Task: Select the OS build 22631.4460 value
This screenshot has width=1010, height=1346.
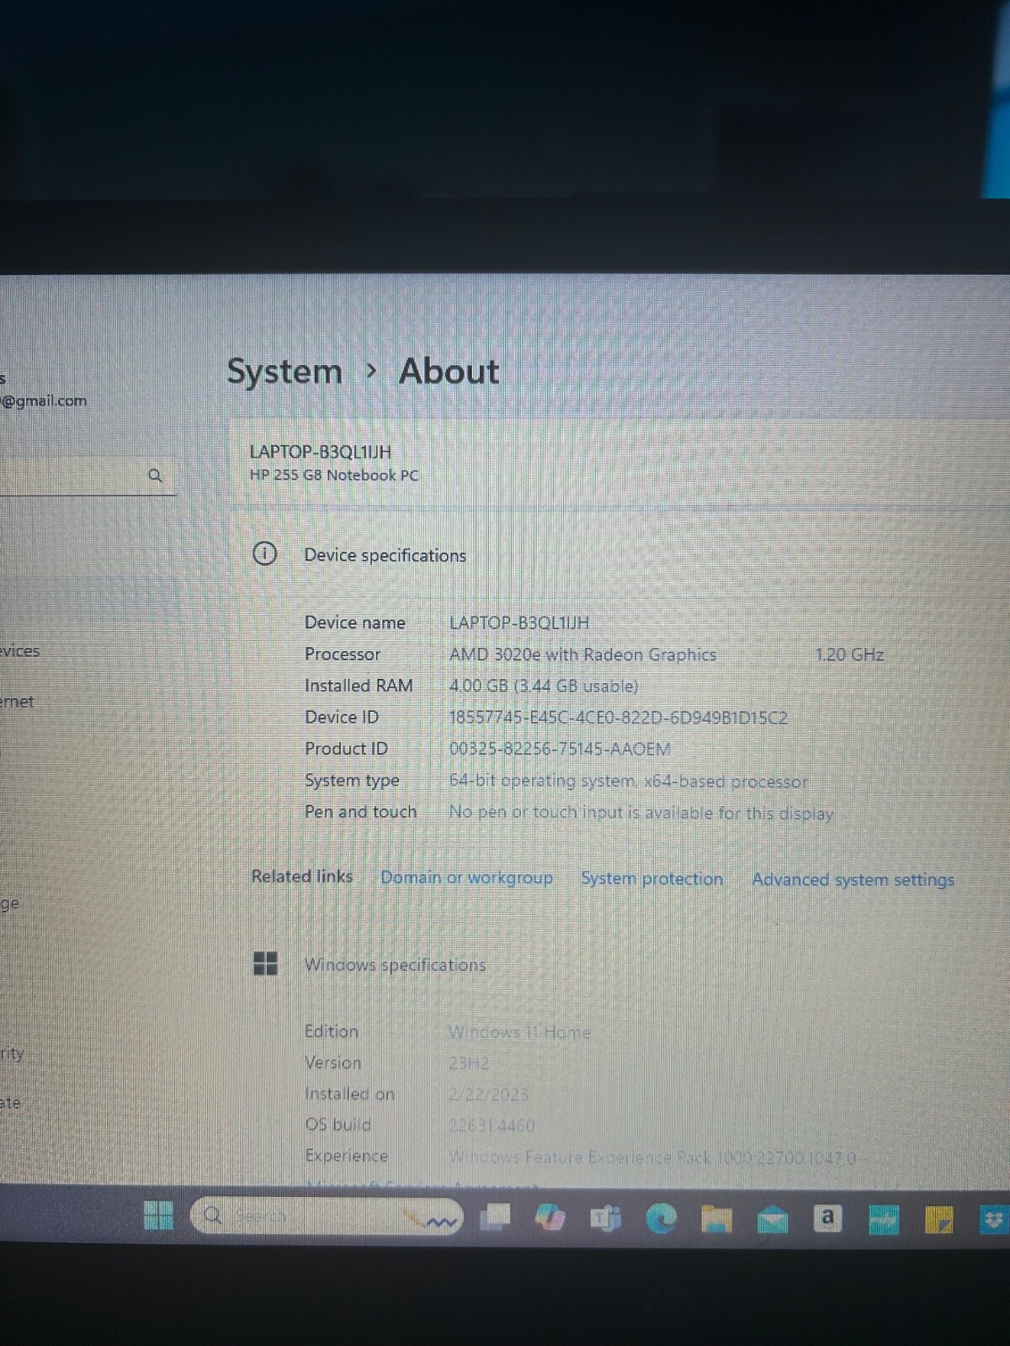Action: [492, 1125]
